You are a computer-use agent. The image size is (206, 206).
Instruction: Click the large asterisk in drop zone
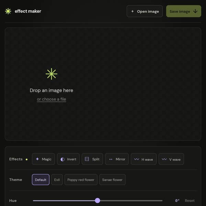51,74
